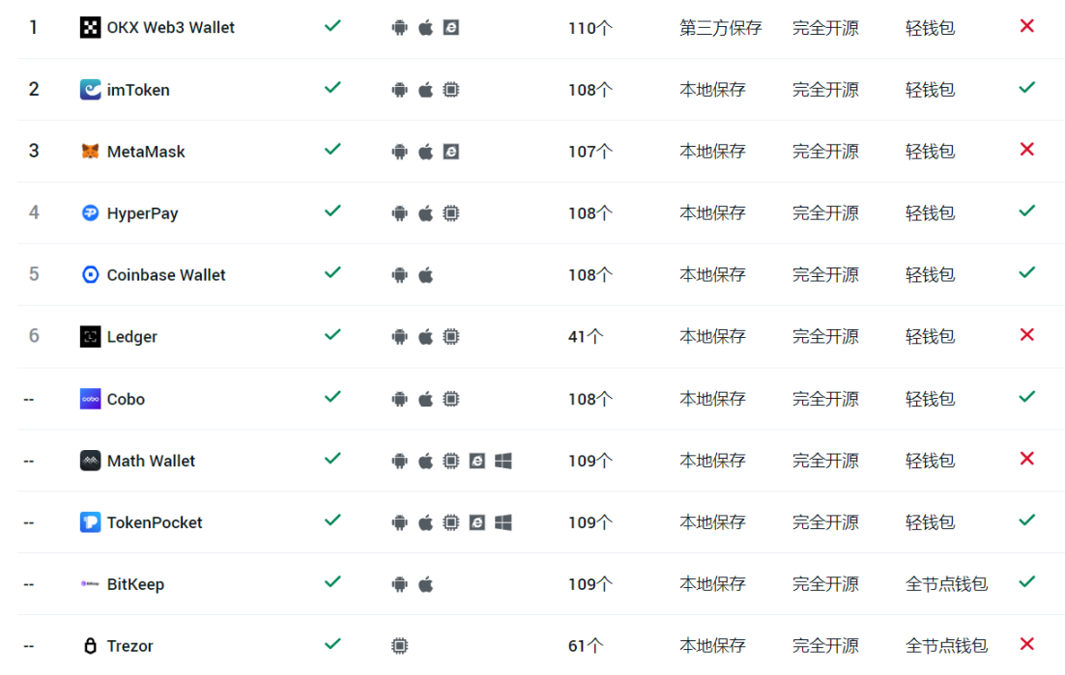The width and height of the screenshot is (1065, 675).
Task: Click the Cobo logo icon
Action: (x=90, y=399)
